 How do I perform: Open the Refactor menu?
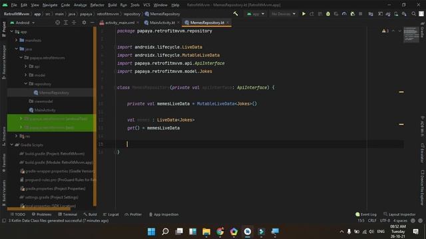(97, 5)
